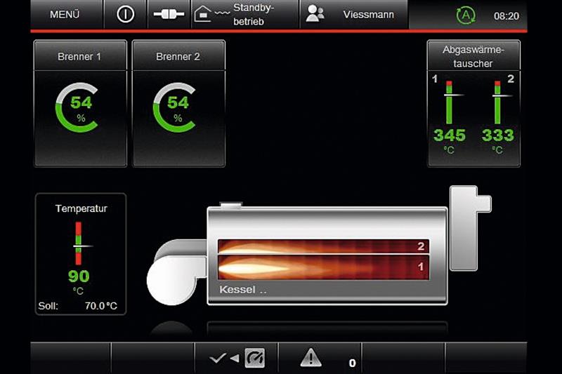Tap the Temperatur level bar indicator
This screenshot has height=374, width=562.
[79, 243]
